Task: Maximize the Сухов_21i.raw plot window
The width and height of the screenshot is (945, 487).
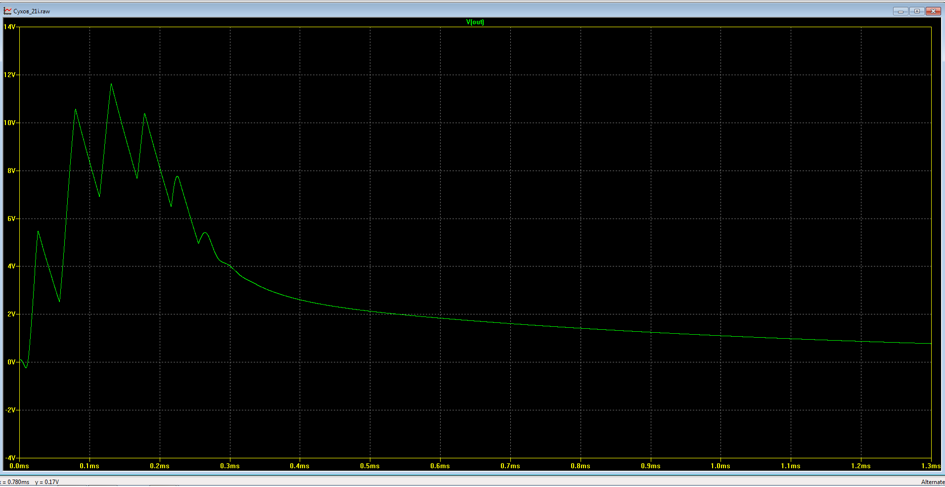Action: tap(917, 11)
